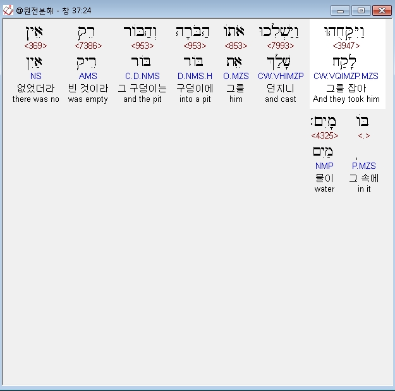Click the English gloss 'water'
Screen dimensions: 395x391
[x=324, y=189]
